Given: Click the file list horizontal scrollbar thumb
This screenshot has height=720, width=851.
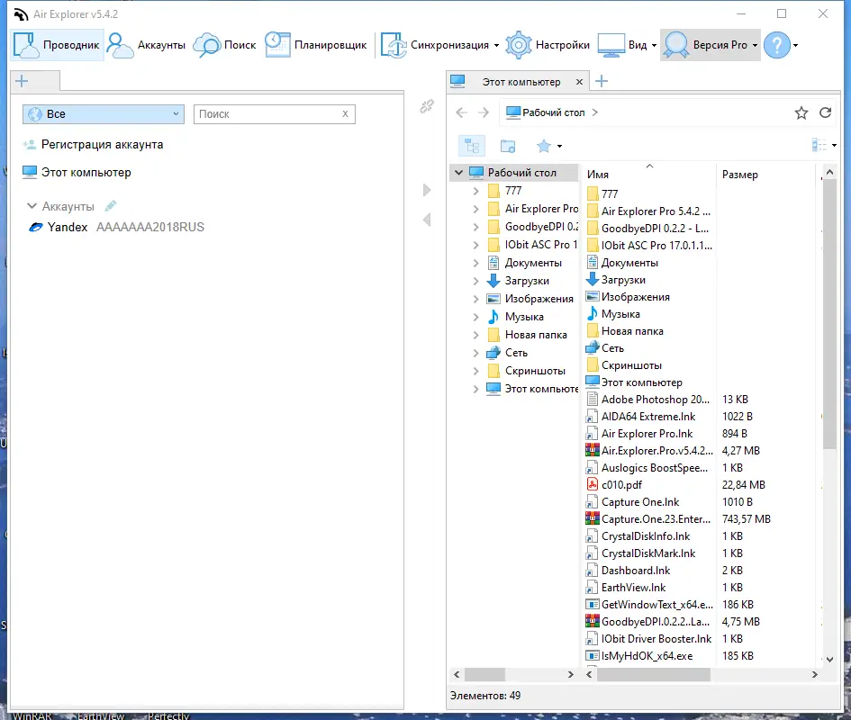Looking at the screenshot, I should 654,674.
